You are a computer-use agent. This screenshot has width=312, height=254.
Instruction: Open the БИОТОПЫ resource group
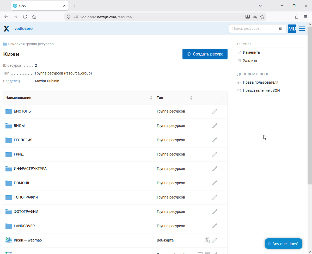pos(23,111)
